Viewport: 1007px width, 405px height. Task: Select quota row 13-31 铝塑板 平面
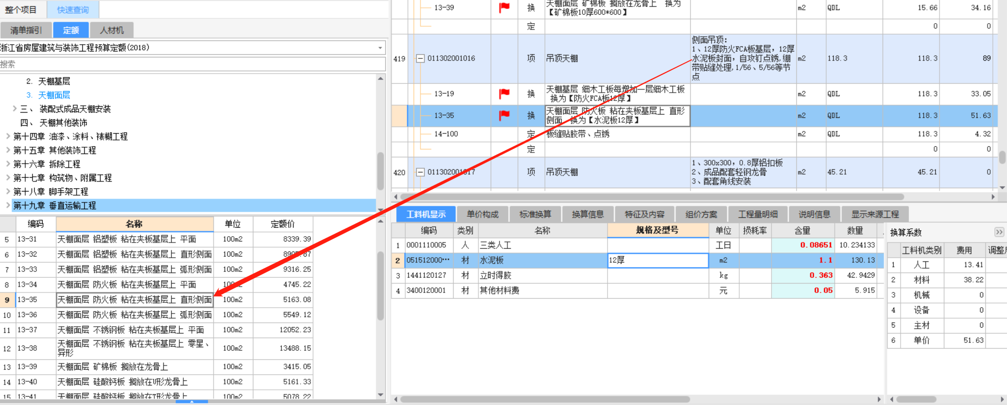(157, 239)
